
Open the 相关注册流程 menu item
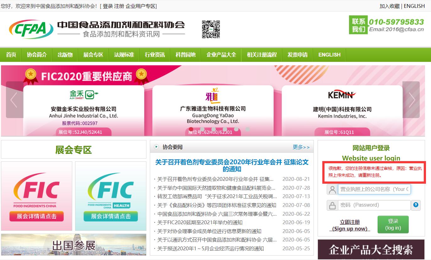pyautogui.click(x=262, y=55)
